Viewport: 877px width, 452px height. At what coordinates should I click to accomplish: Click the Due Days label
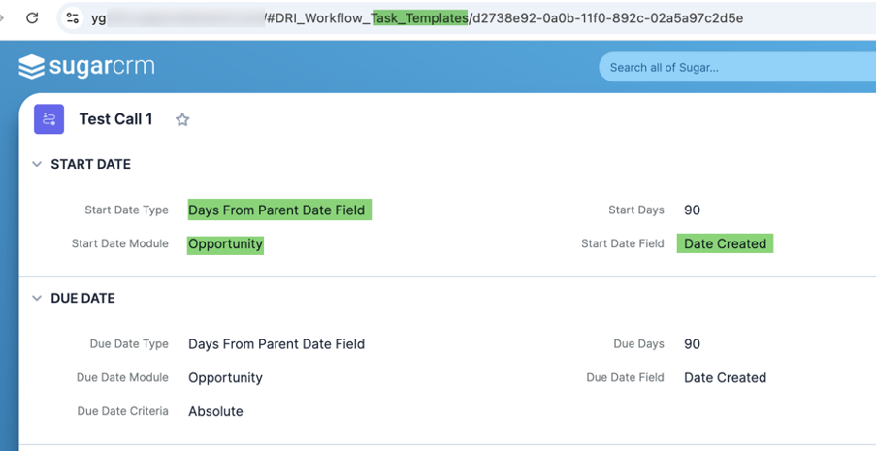pos(638,344)
